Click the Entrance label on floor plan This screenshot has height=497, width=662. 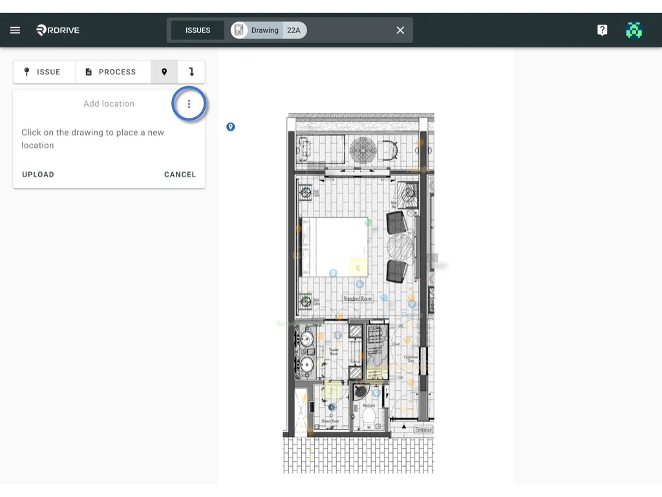pyautogui.click(x=423, y=430)
